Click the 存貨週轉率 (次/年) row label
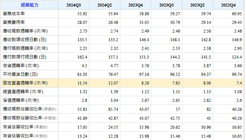 (x=21, y=66)
